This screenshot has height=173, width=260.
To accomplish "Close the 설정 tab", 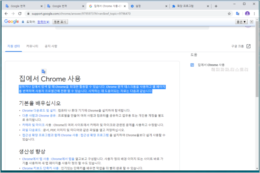I will click(x=166, y=6).
